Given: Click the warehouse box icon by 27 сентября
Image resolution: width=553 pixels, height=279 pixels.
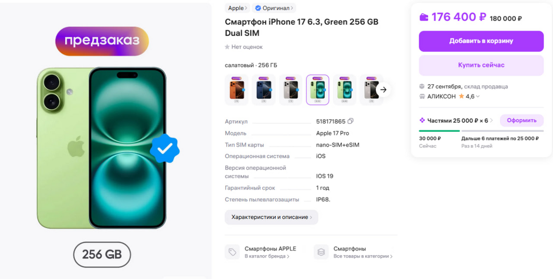Looking at the screenshot, I should (422, 86).
